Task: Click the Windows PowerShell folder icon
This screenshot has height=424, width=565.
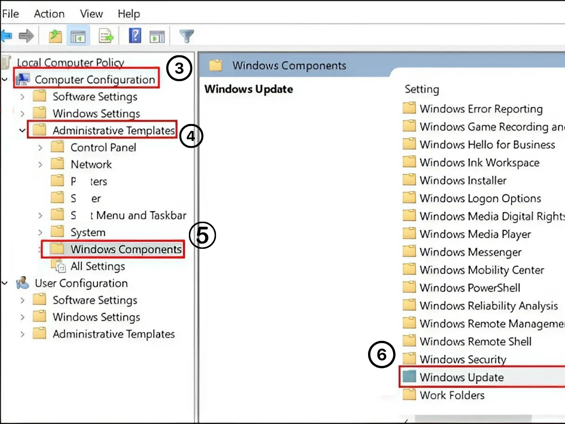Action: coord(409,287)
